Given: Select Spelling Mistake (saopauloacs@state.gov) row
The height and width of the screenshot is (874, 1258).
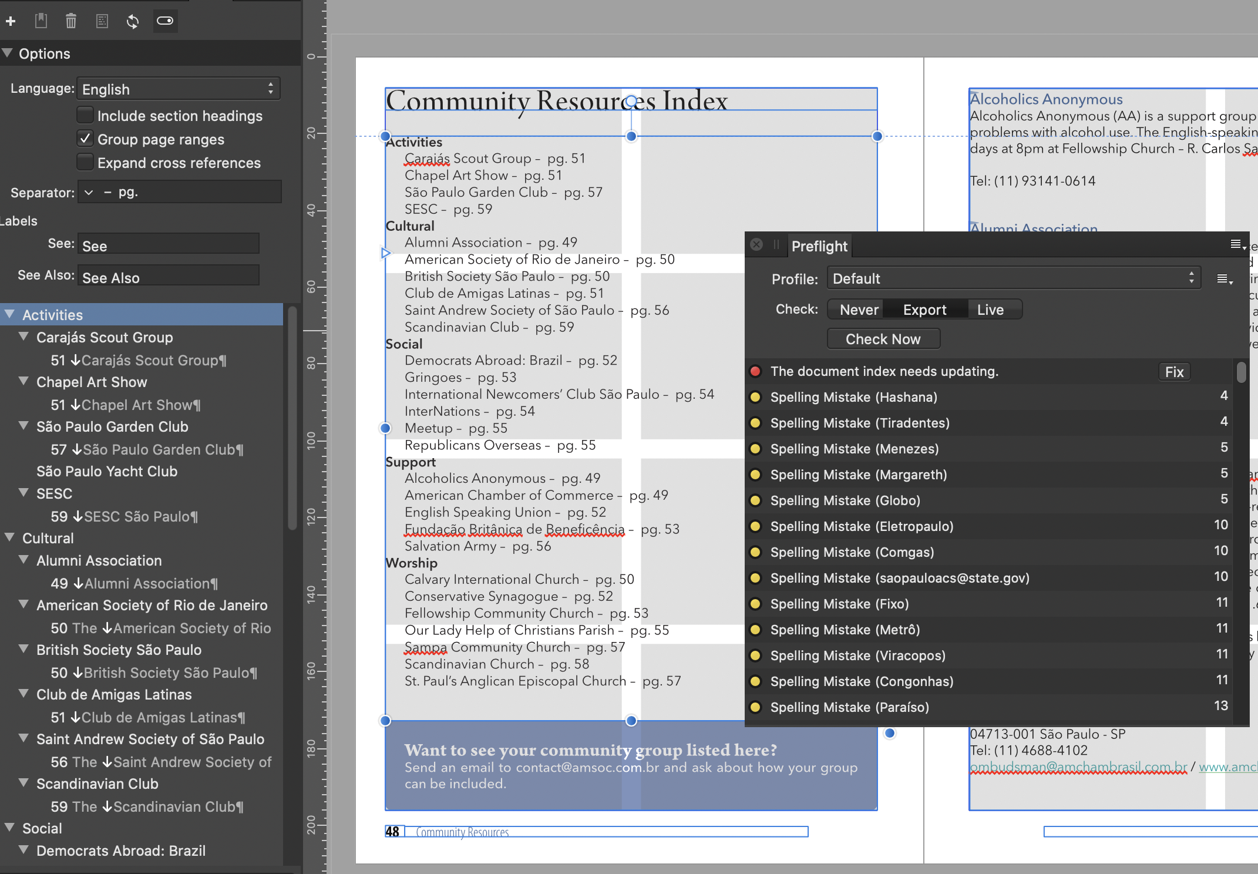Looking at the screenshot, I should click(989, 578).
